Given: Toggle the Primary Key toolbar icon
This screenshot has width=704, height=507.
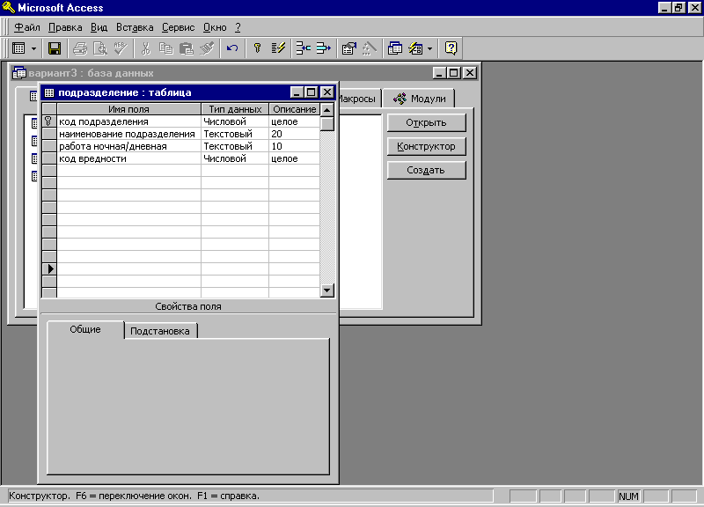Looking at the screenshot, I should [257, 48].
